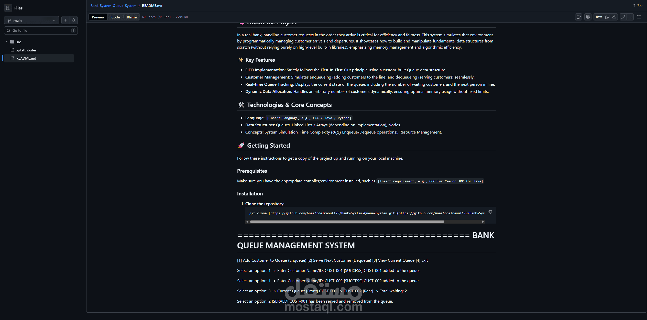Copy the git clone command
Image resolution: width=647 pixels, height=320 pixels.
pyautogui.click(x=490, y=213)
